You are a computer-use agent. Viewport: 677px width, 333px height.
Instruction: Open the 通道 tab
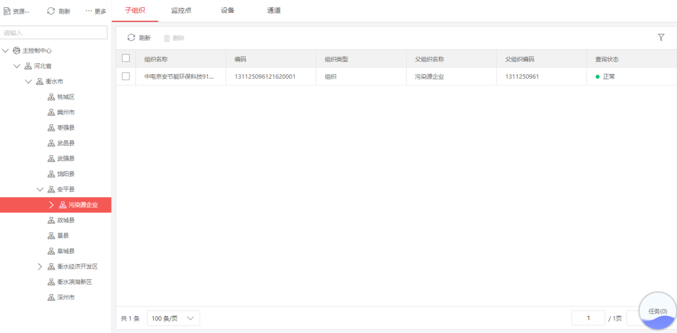(274, 11)
